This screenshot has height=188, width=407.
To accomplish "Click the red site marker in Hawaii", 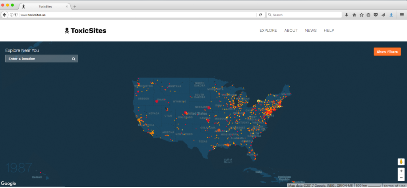I will click(x=40, y=172).
